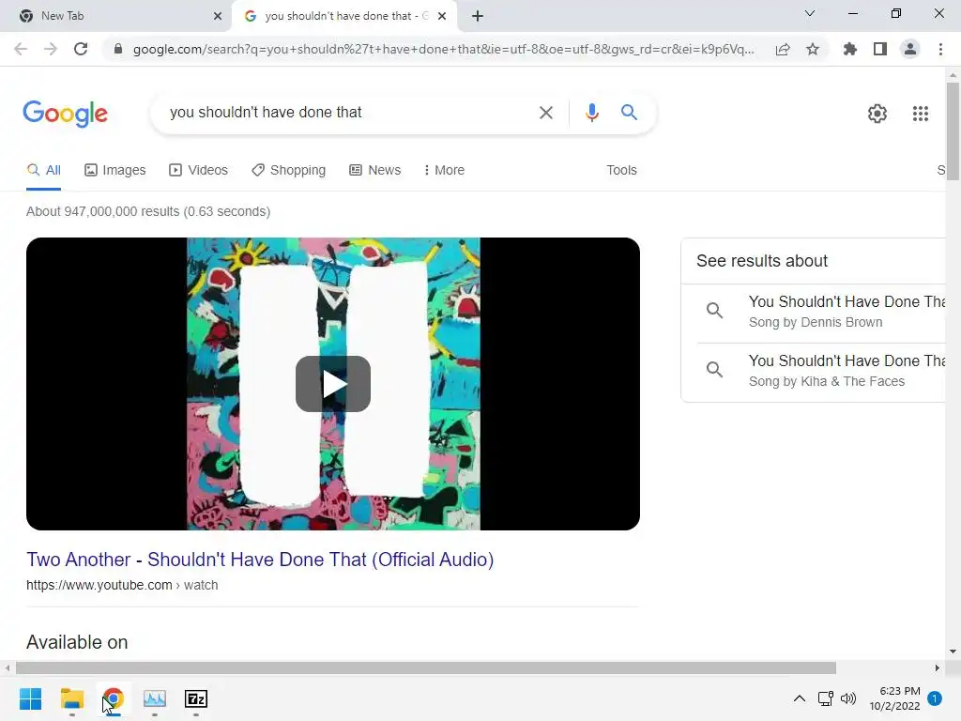Close the Google search results tab
This screenshot has width=961, height=721.
442,16
